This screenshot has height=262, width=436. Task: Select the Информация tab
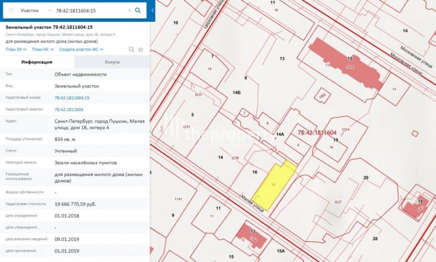click(37, 62)
